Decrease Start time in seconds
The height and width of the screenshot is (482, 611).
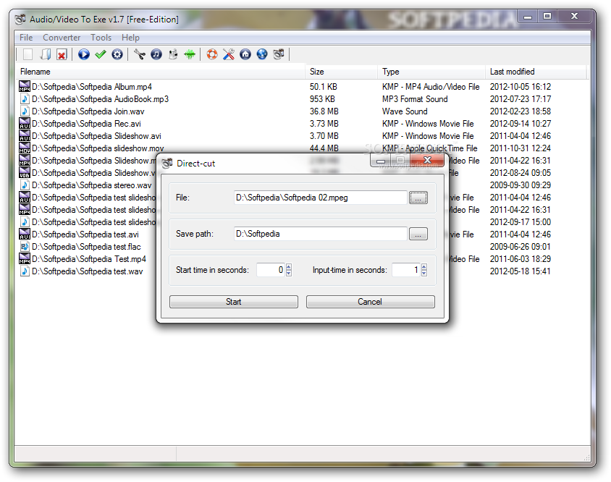click(289, 273)
